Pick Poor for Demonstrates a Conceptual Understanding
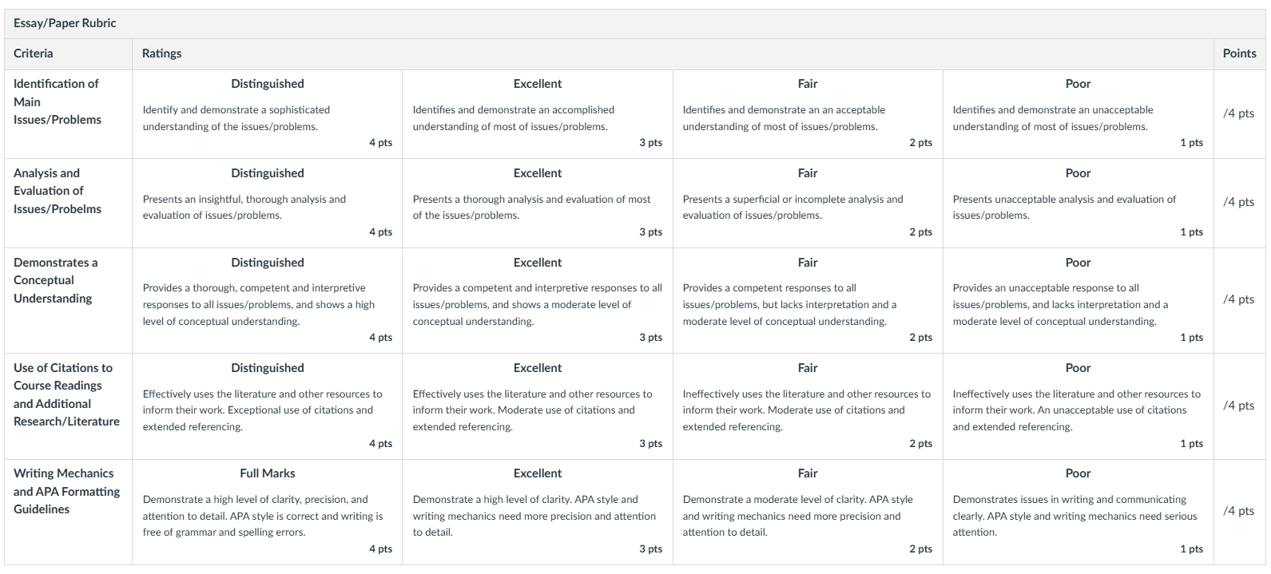The image size is (1271, 574). click(1078, 300)
